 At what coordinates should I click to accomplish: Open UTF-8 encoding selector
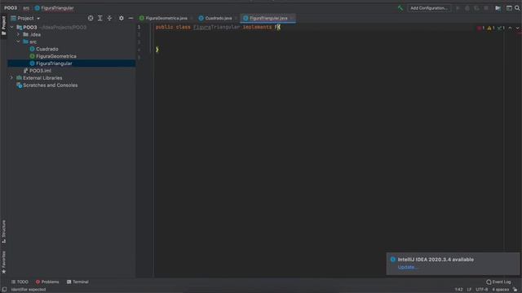482,290
